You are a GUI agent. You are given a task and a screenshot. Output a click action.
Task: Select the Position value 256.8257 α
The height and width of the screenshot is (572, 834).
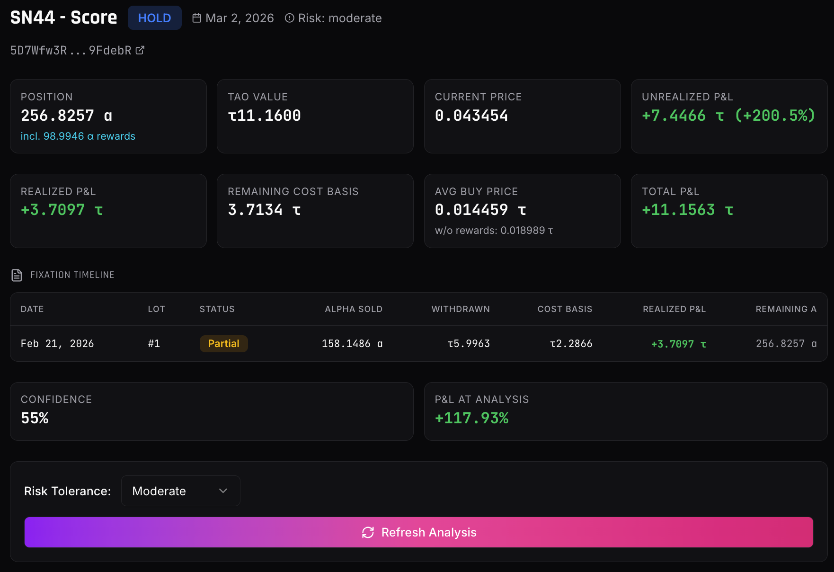pyautogui.click(x=67, y=116)
